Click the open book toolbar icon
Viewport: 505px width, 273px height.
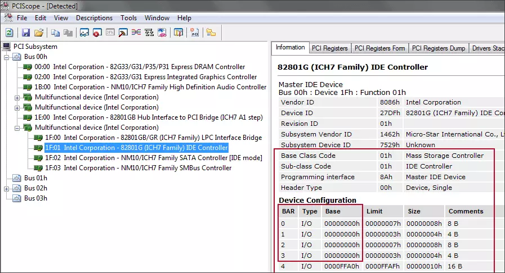click(x=178, y=33)
